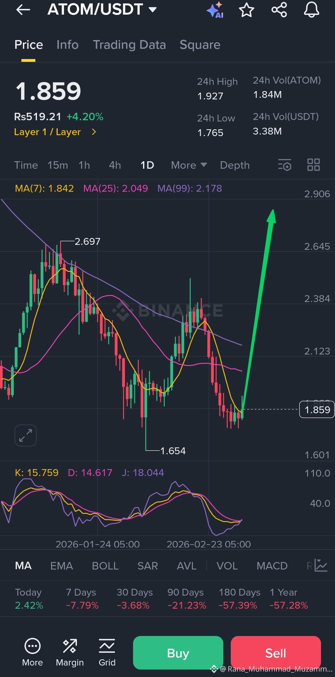The width and height of the screenshot is (335, 677).
Task: Select the 1D timeframe
Action: pos(147,165)
